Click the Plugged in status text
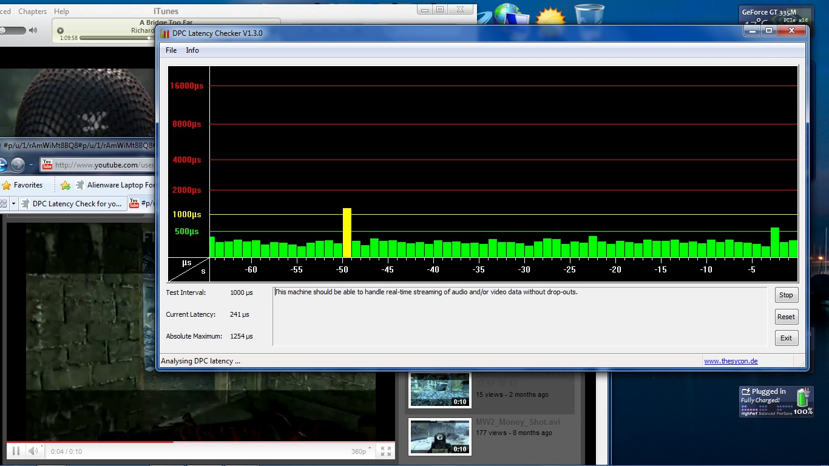Viewport: 829px width, 466px height. 768,391
